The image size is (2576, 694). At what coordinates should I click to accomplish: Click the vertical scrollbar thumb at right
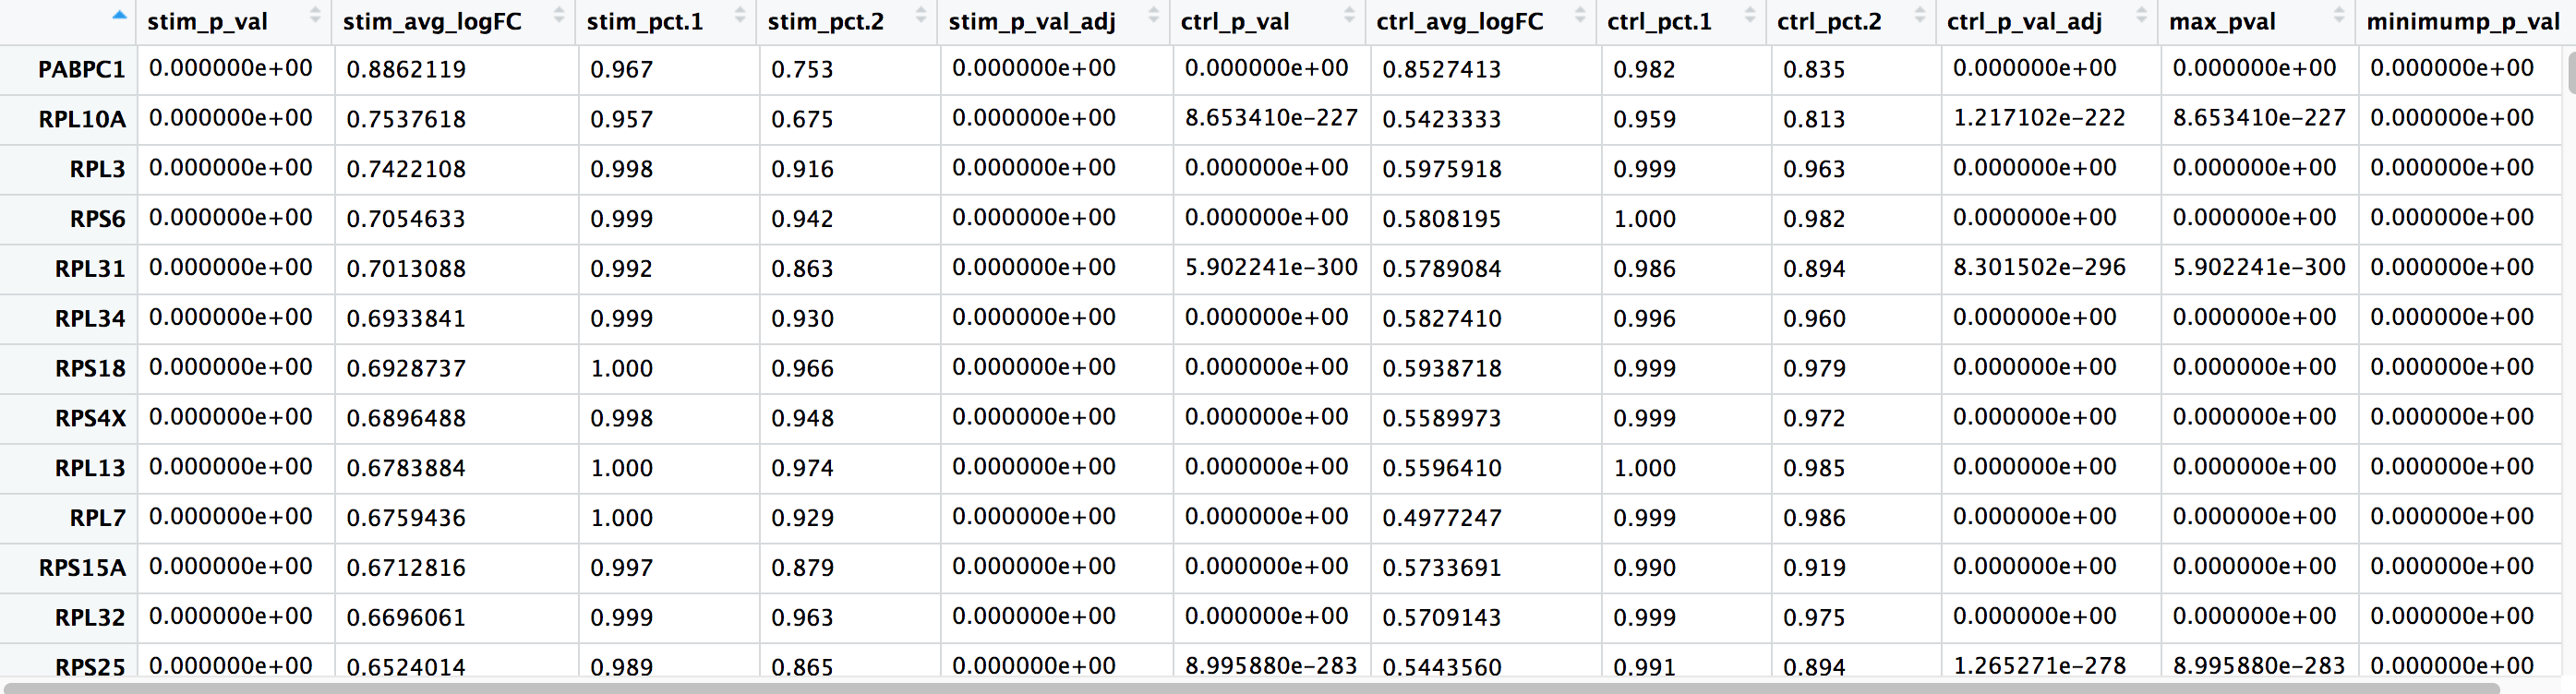coord(2571,73)
